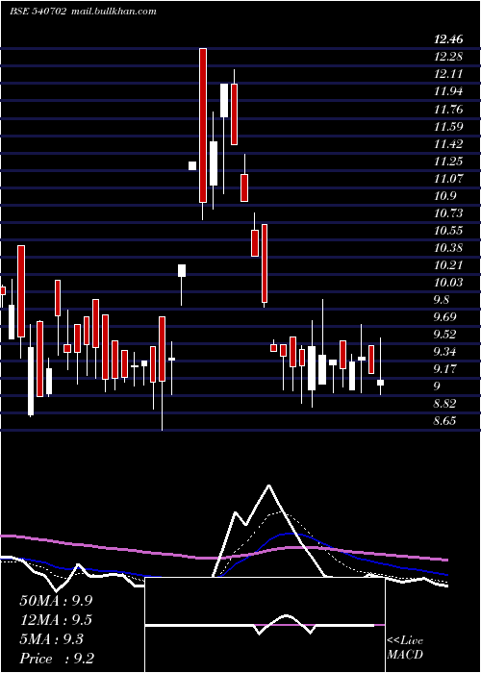Click the 11.59 price axis label
The height and width of the screenshot is (673, 481).
(448, 126)
